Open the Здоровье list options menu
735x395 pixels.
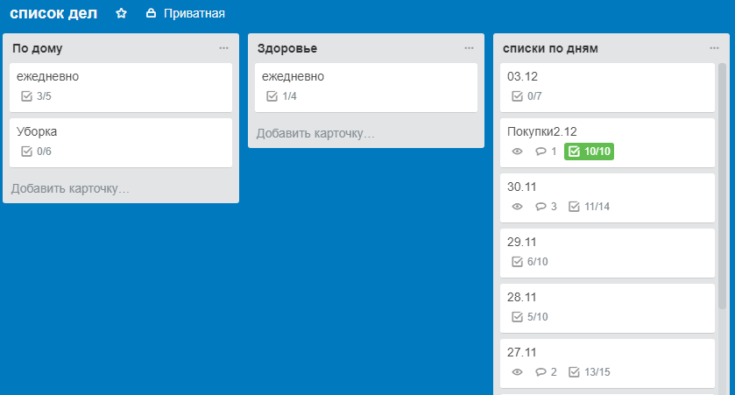[470, 48]
